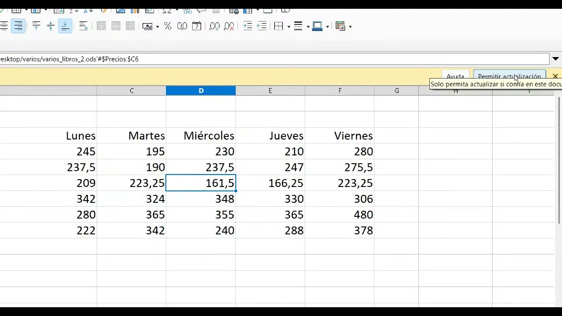Select the Lunes header cell

[x=48, y=136]
